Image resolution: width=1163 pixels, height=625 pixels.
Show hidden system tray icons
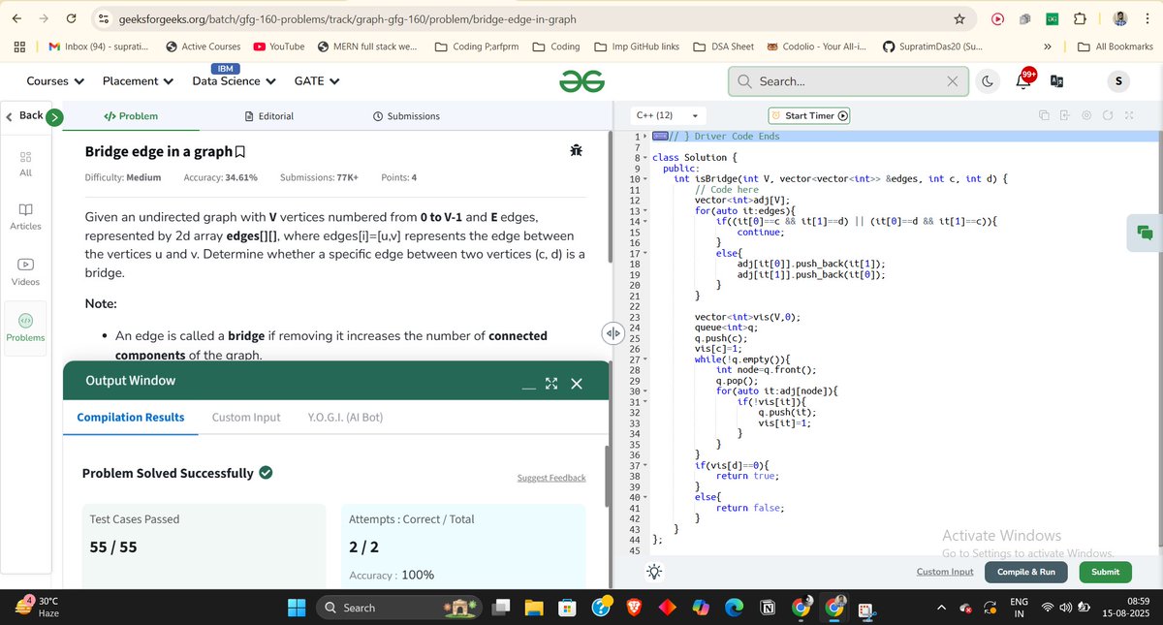939,608
